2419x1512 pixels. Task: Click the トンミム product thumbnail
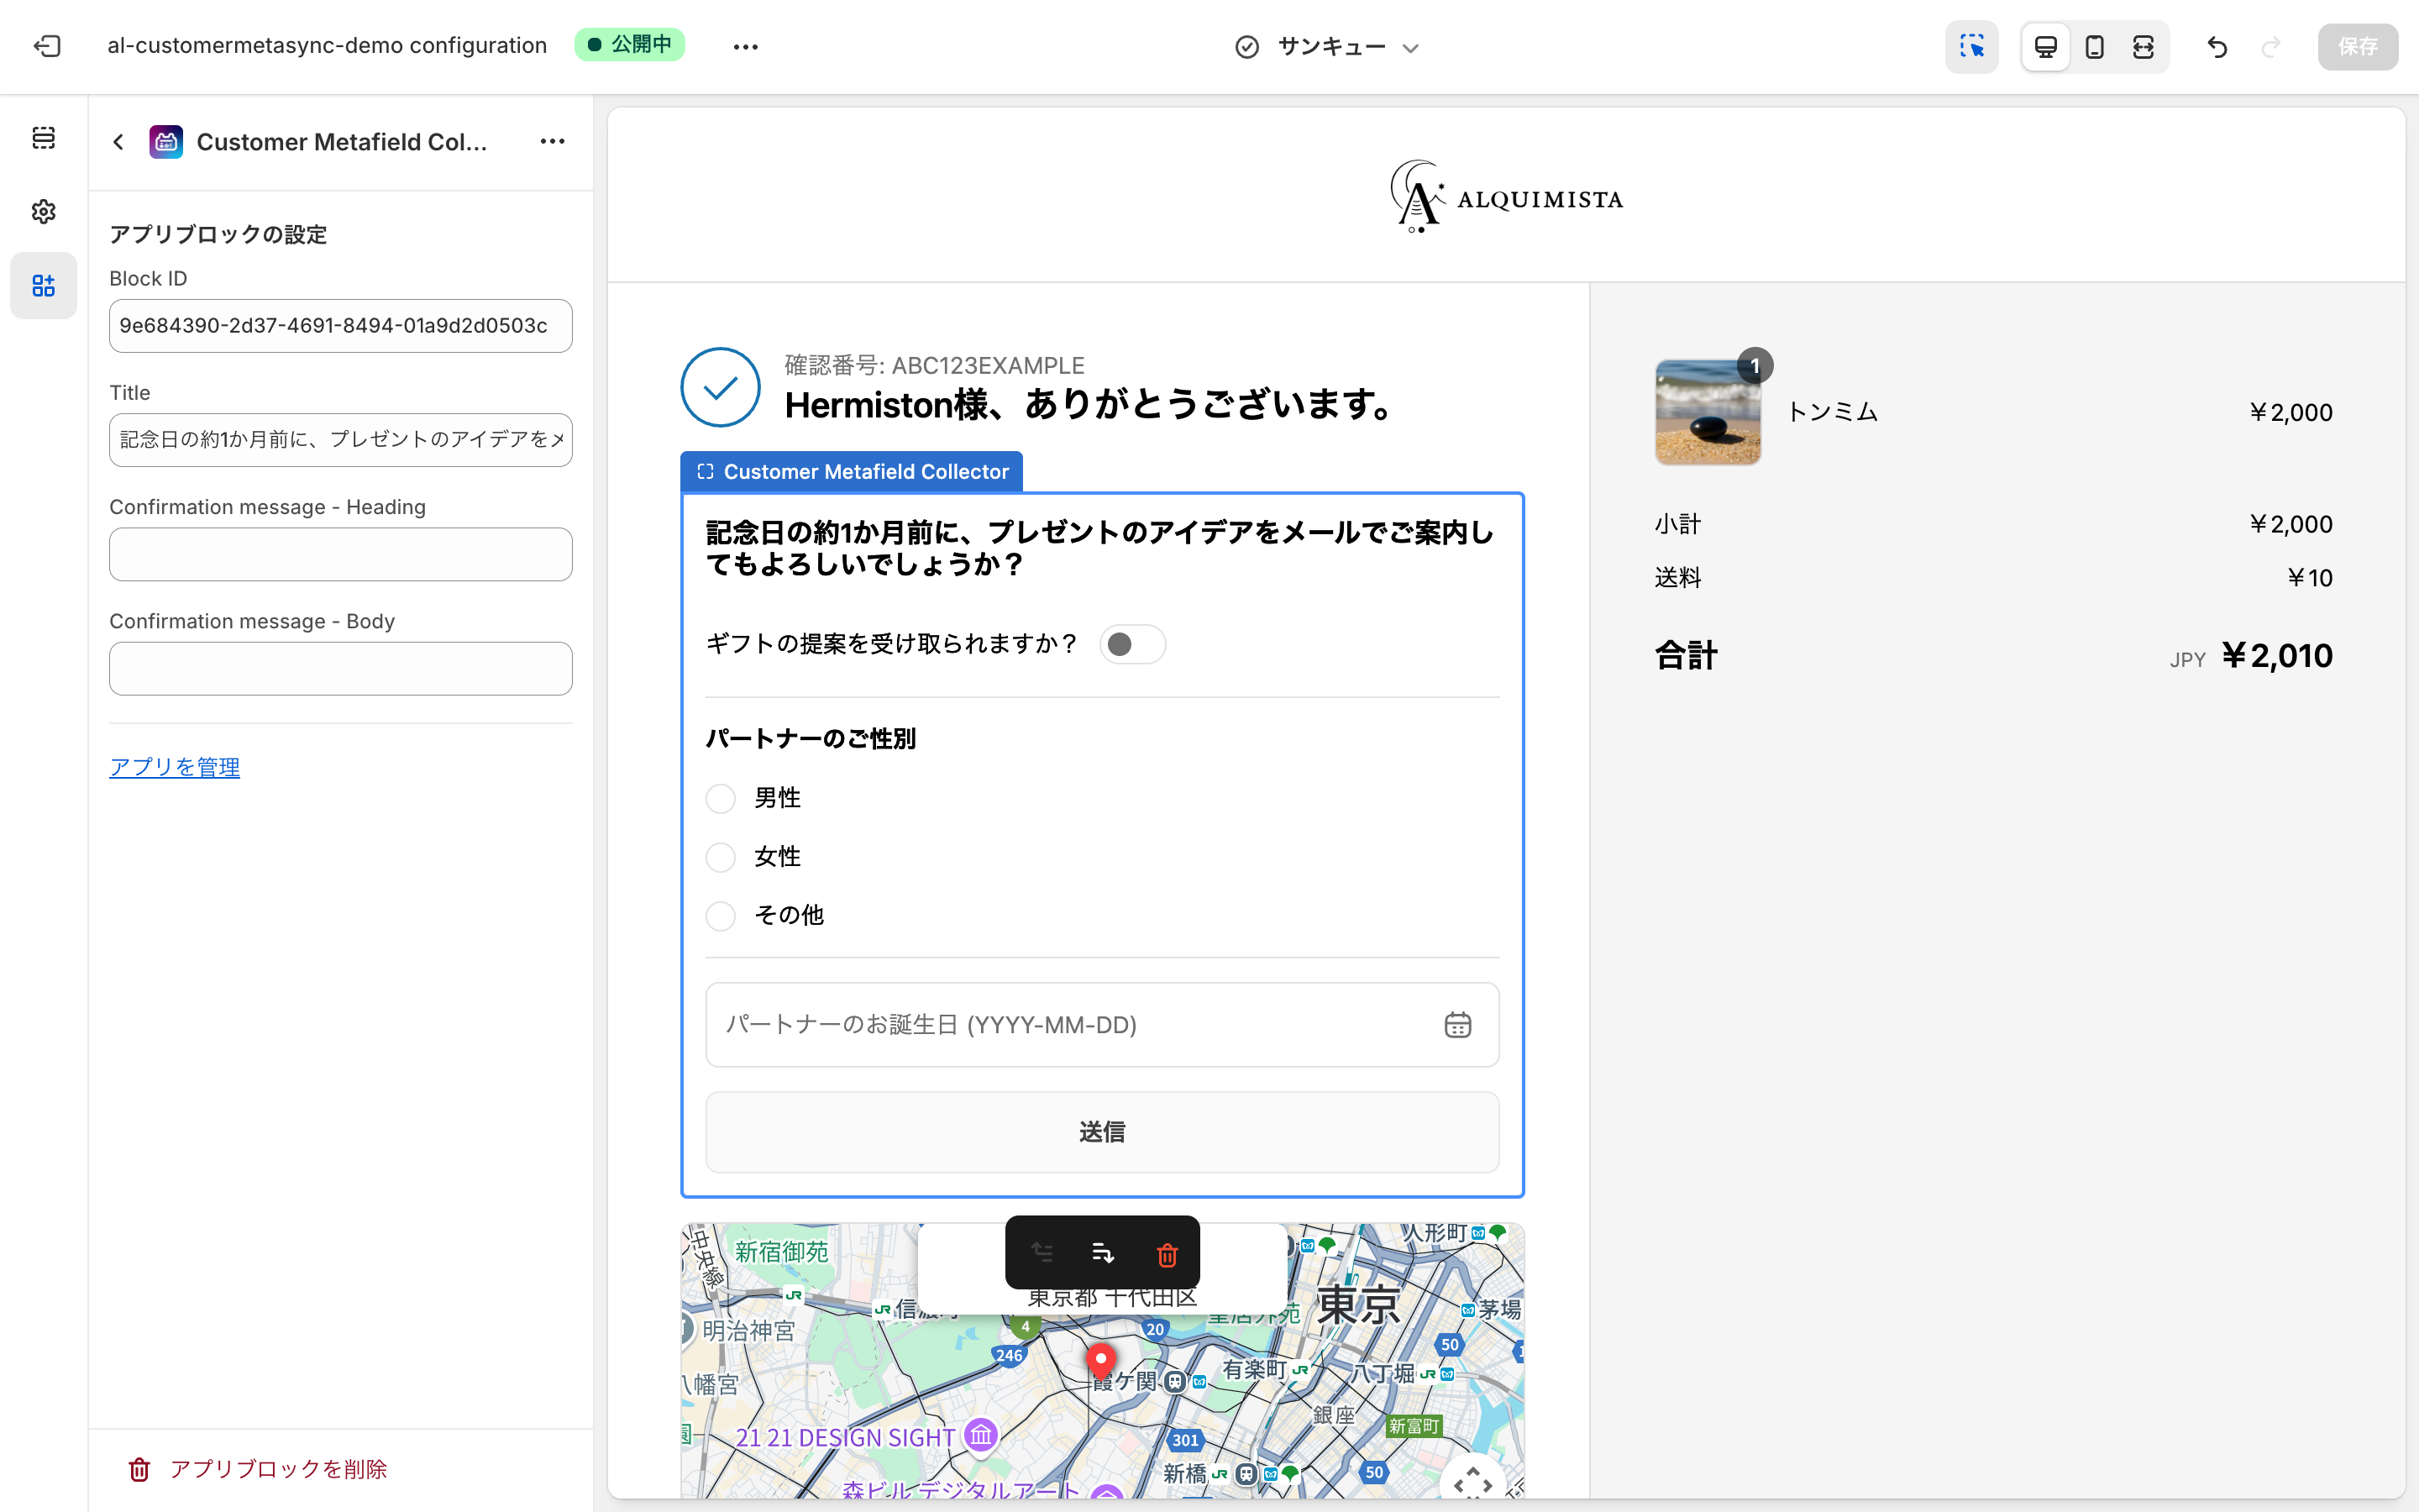(1708, 412)
